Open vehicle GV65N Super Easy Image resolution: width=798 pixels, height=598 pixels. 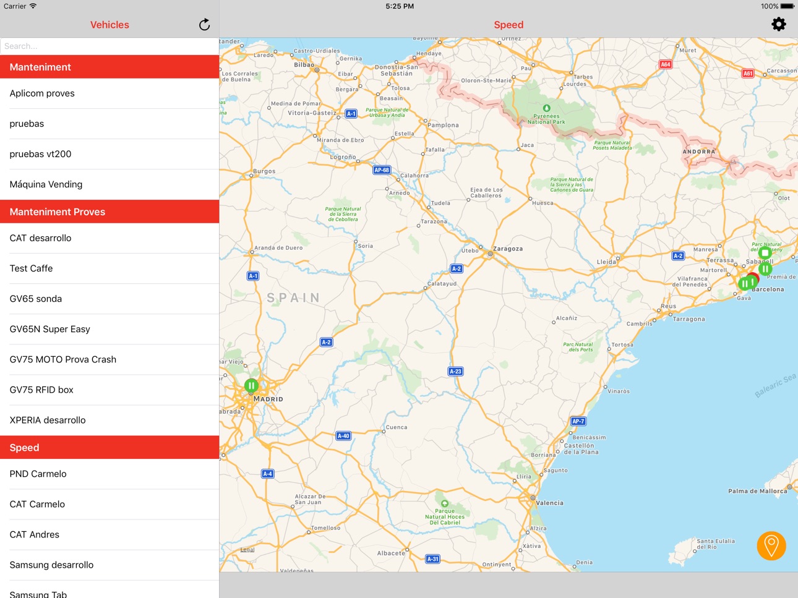[109, 329]
